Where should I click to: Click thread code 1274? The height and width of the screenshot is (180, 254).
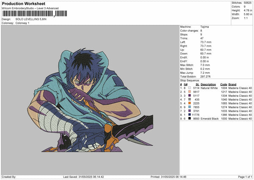click(x=224, y=107)
